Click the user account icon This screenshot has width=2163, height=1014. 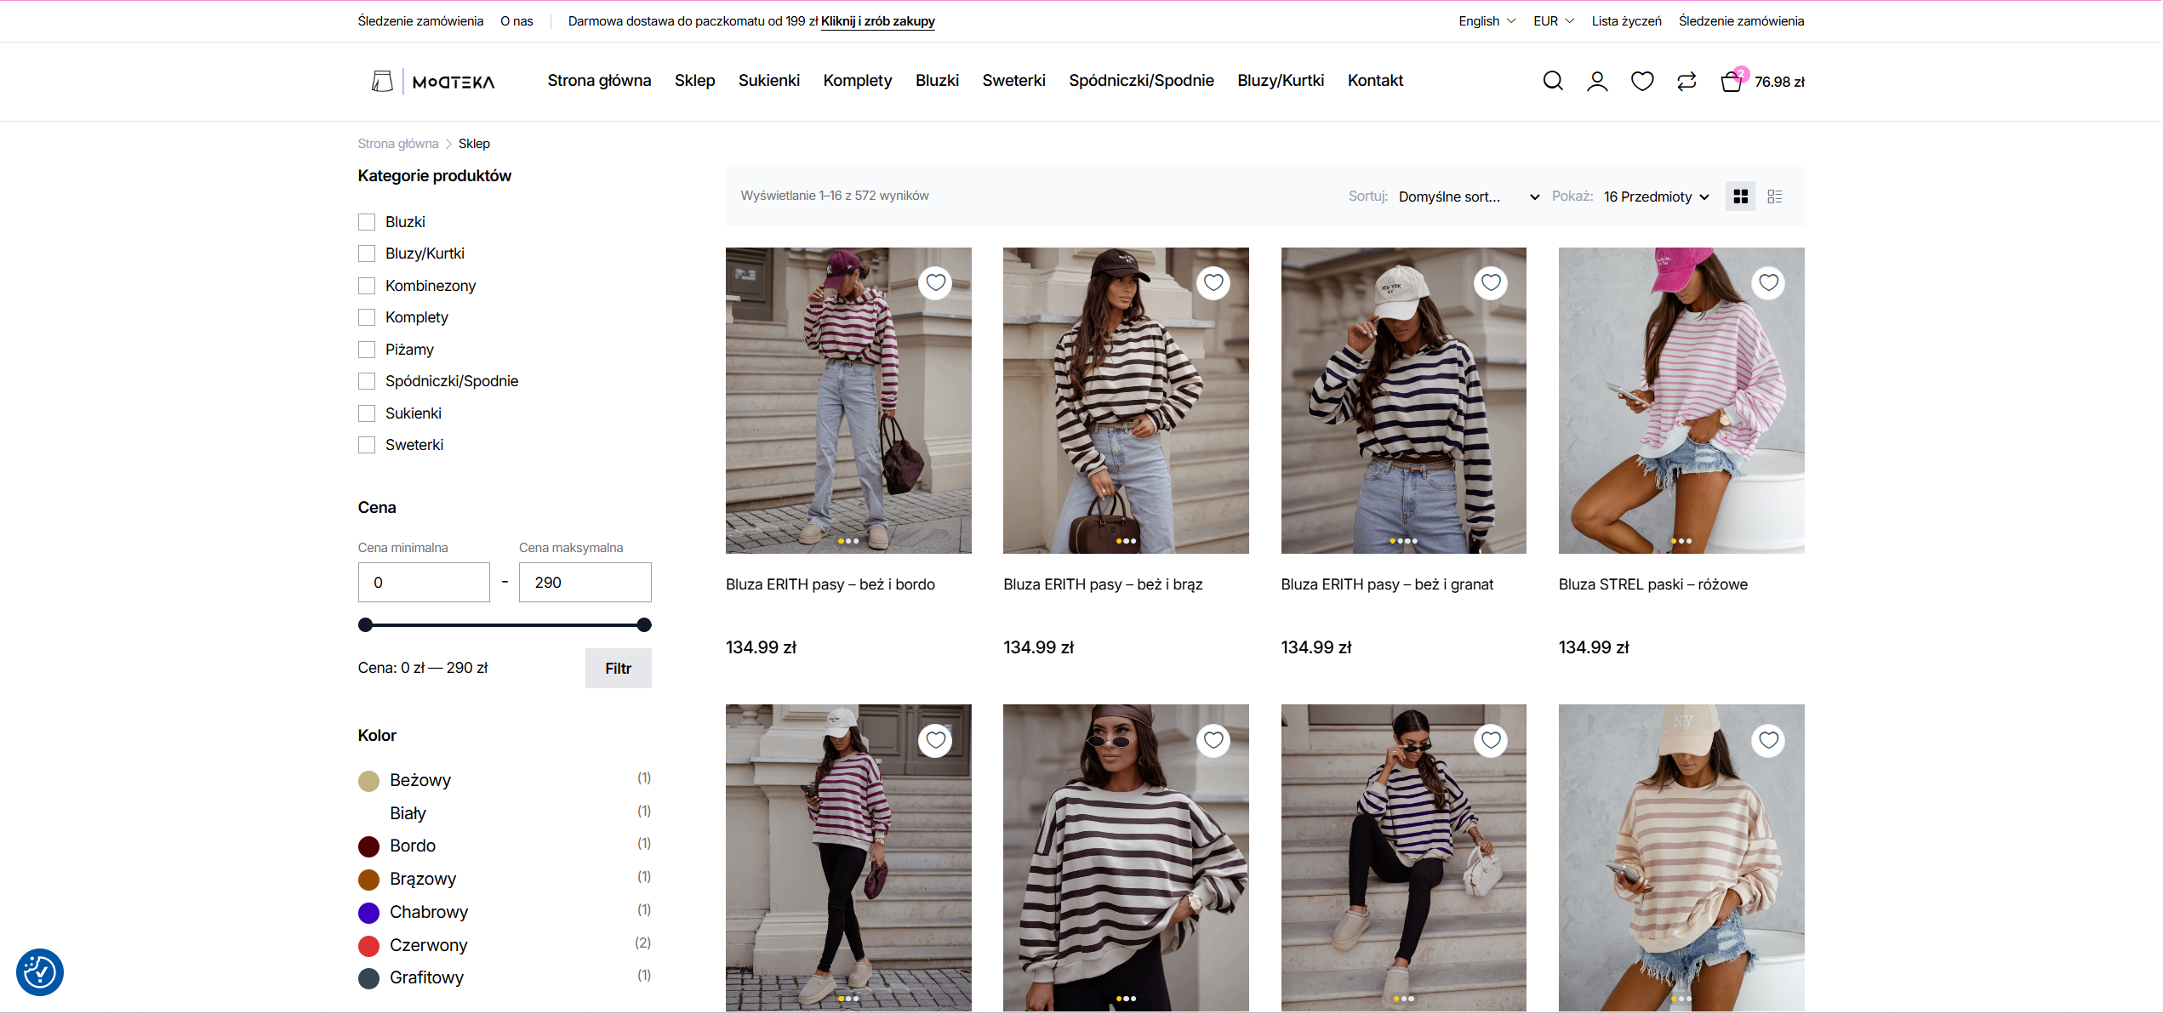(x=1597, y=81)
